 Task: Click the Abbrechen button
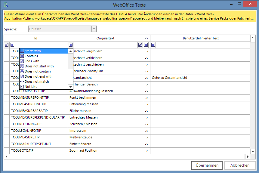click(240, 165)
